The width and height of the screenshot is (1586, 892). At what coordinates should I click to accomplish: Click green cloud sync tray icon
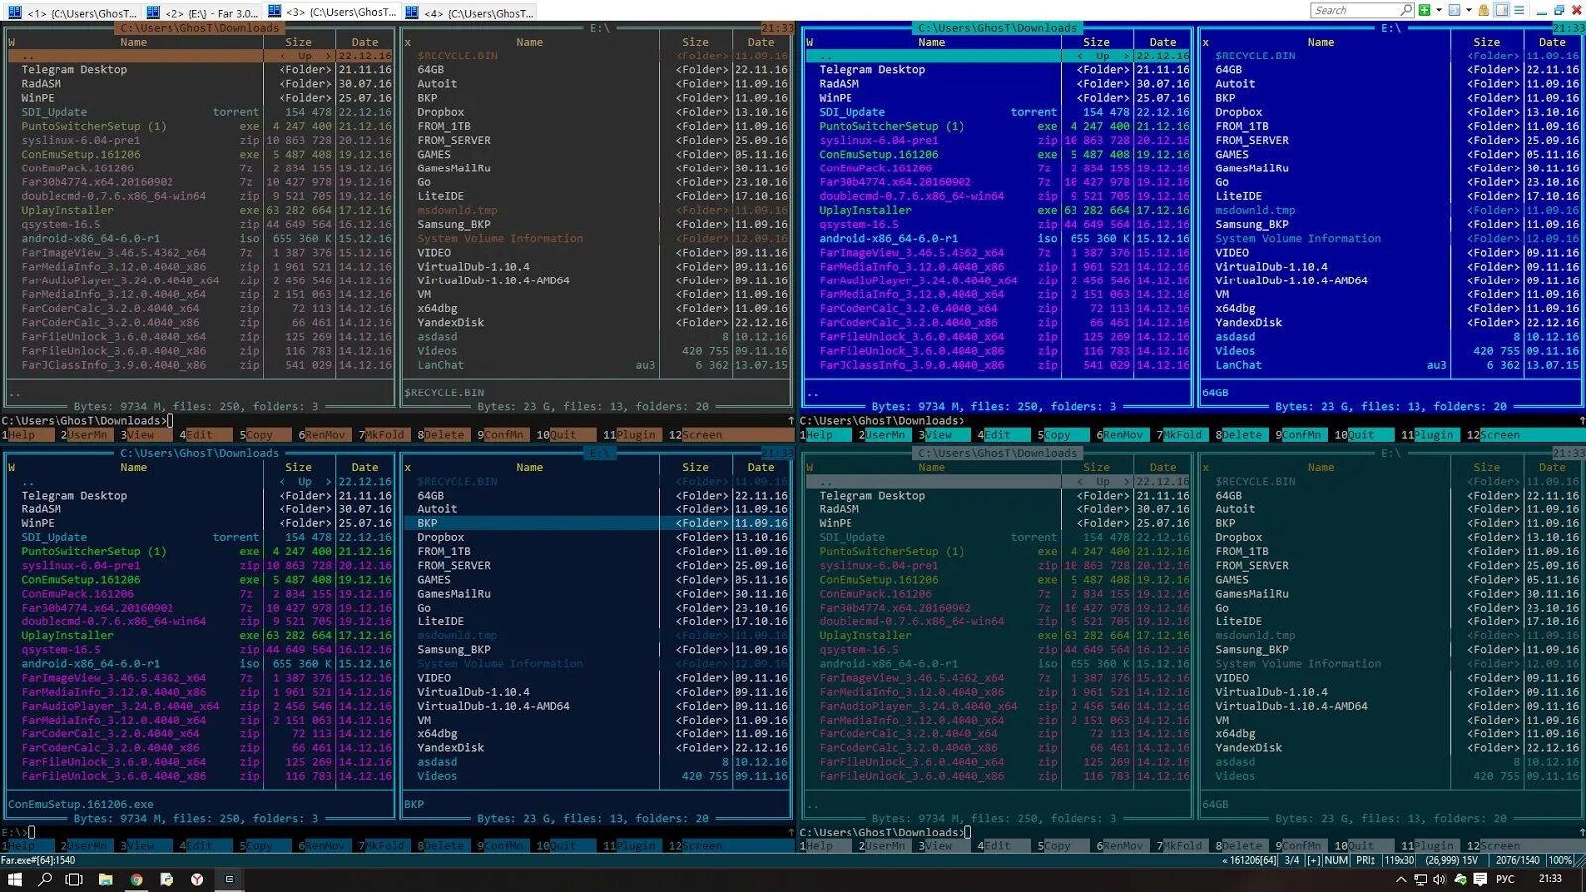(1460, 879)
